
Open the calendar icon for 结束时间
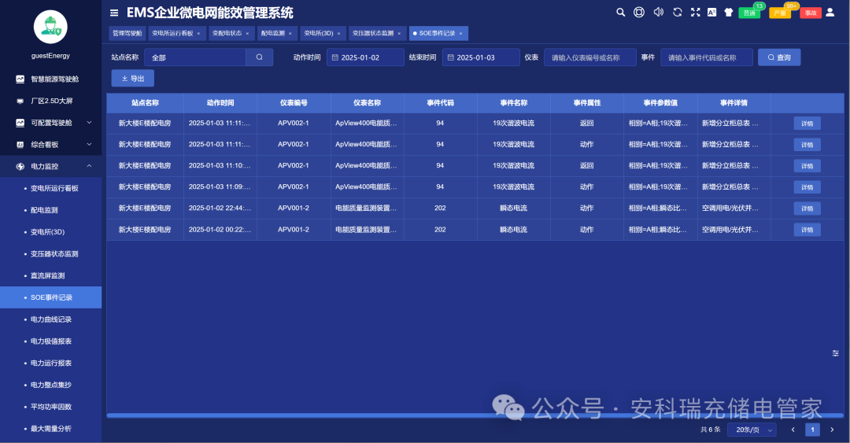click(450, 57)
